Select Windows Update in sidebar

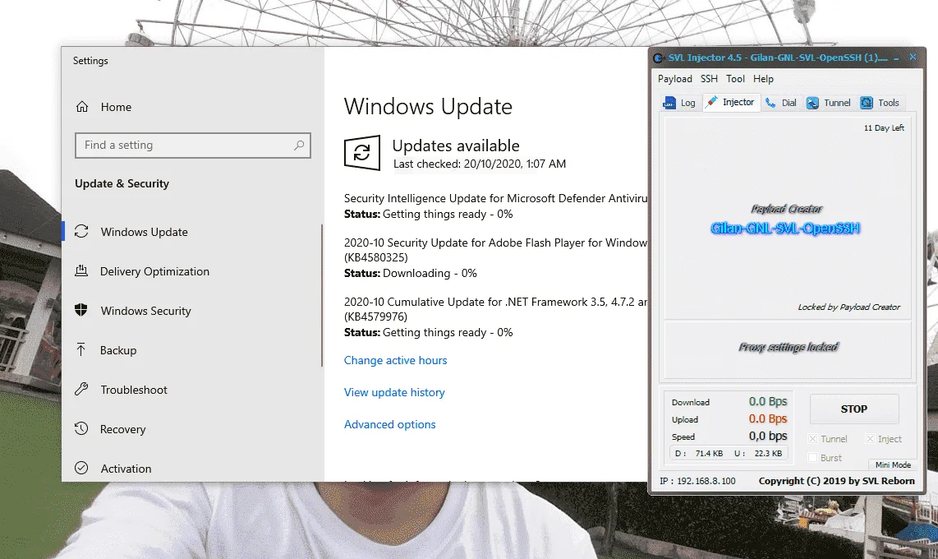[x=145, y=232]
